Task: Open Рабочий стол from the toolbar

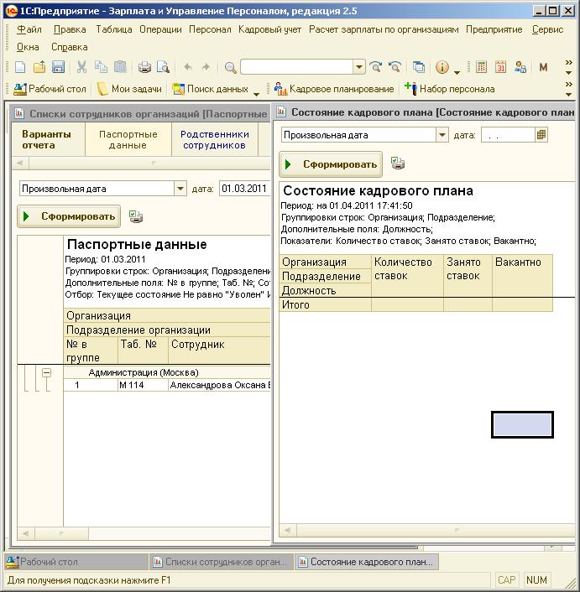Action: 50,89
